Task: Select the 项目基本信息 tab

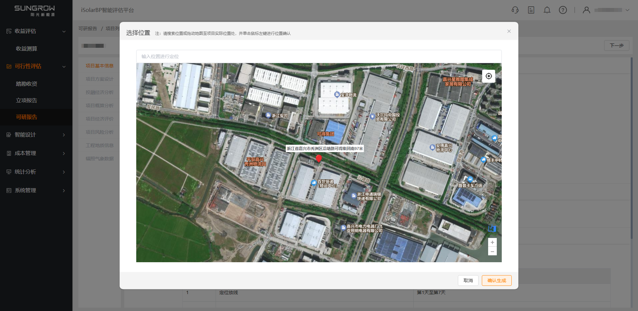Action: click(x=99, y=66)
